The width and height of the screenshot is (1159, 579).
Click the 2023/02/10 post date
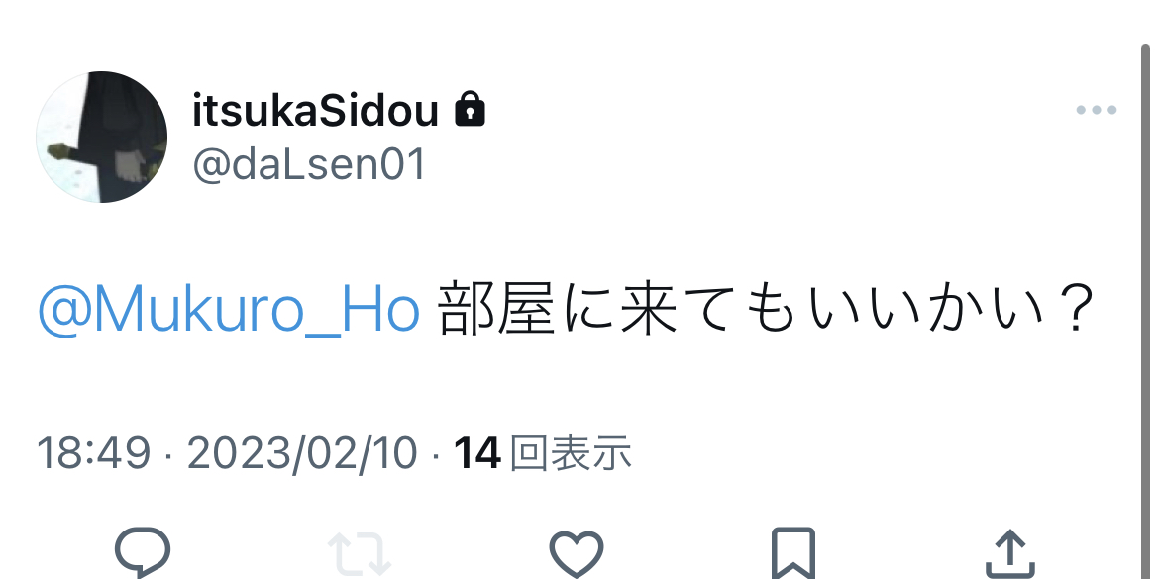(x=301, y=452)
